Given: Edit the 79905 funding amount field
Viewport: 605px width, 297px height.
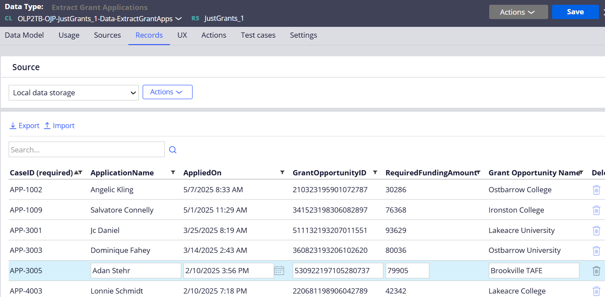Looking at the screenshot, I should [x=407, y=271].
